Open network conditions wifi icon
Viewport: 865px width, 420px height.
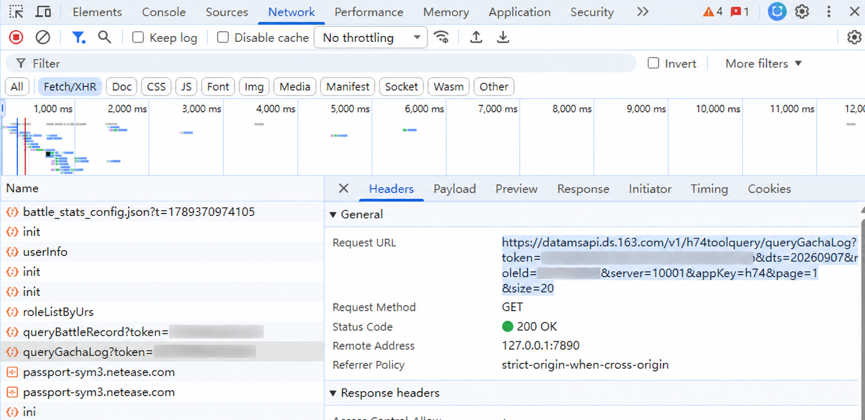pyautogui.click(x=441, y=37)
